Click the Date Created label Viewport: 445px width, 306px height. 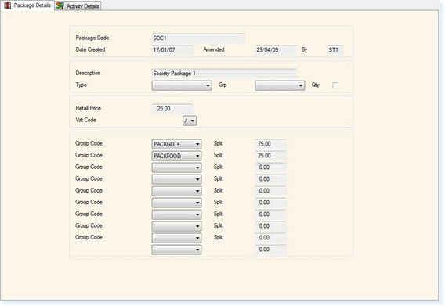[x=90, y=49]
